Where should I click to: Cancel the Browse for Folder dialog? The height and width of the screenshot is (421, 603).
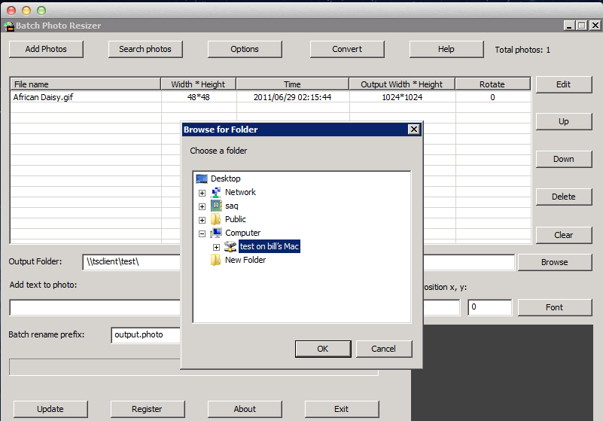[383, 349]
